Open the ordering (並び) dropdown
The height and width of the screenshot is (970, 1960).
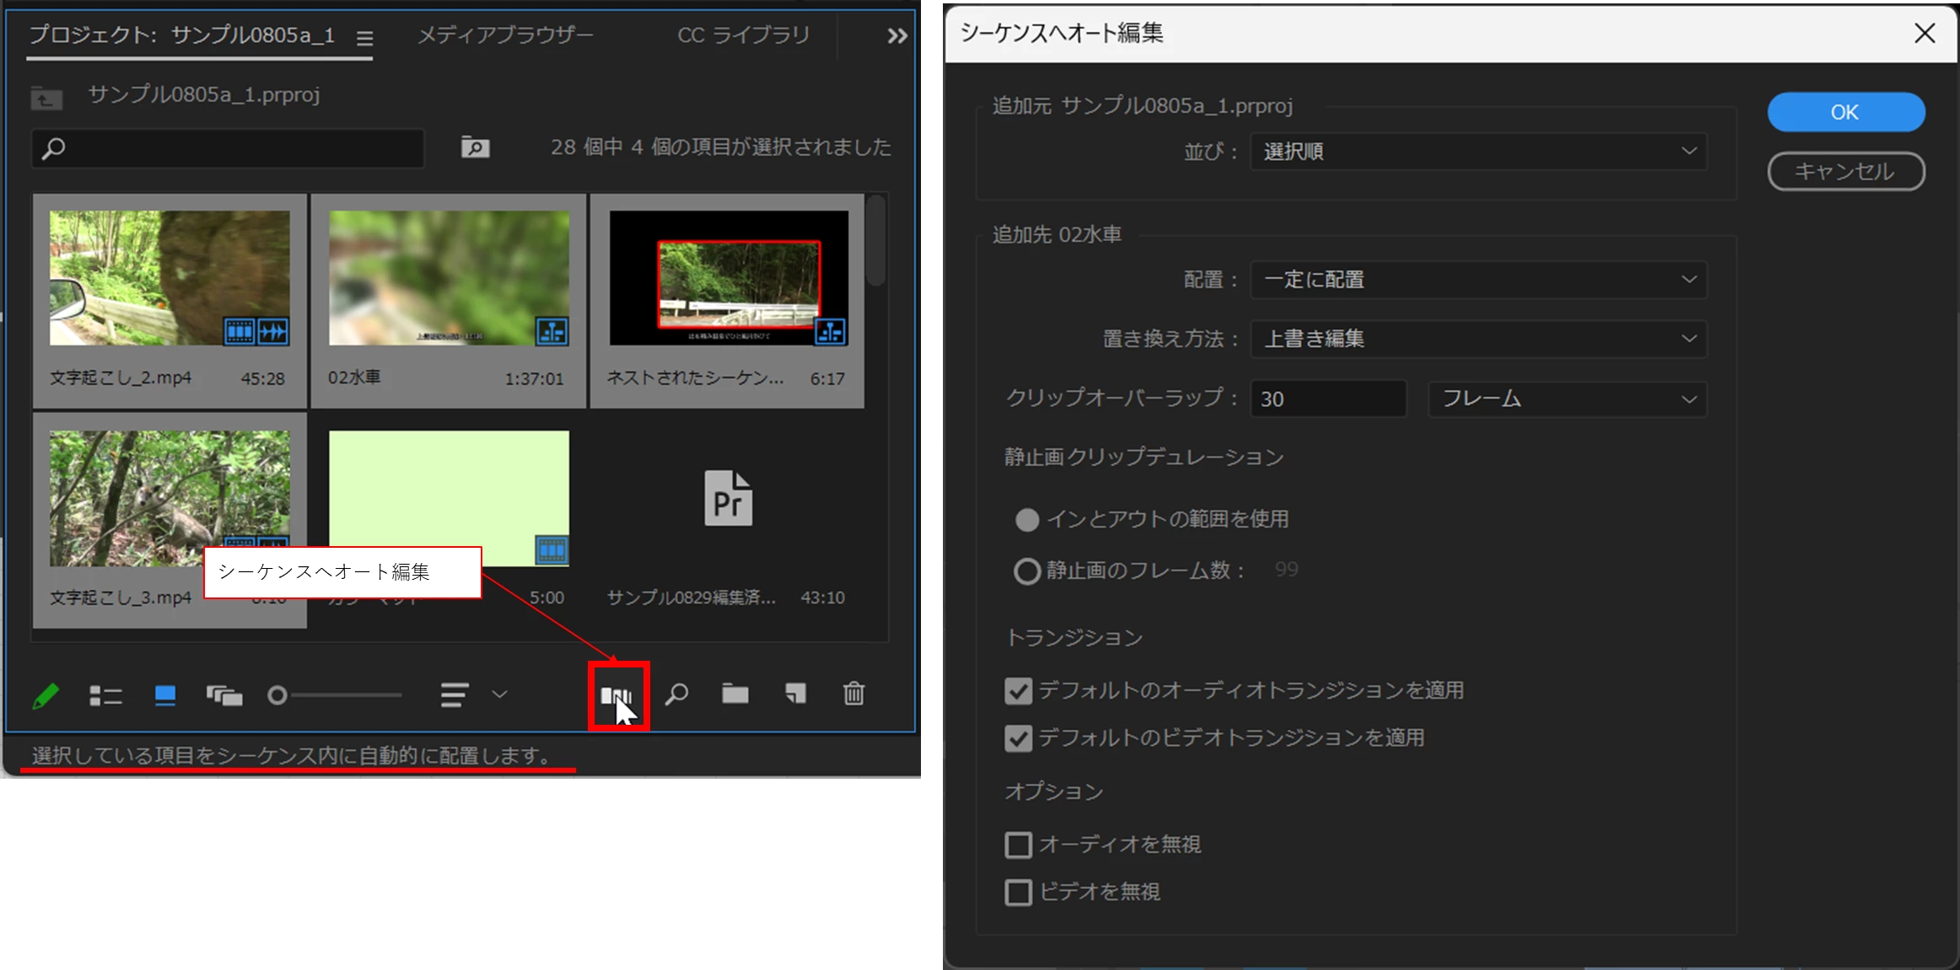click(1478, 152)
